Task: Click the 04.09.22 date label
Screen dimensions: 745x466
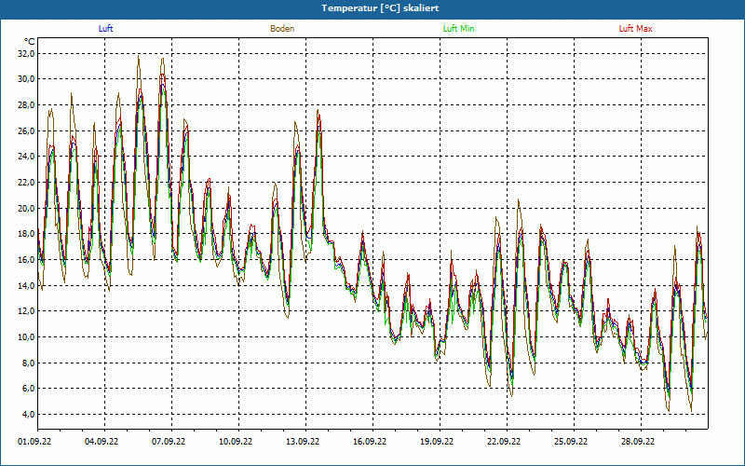Action: 102,443
